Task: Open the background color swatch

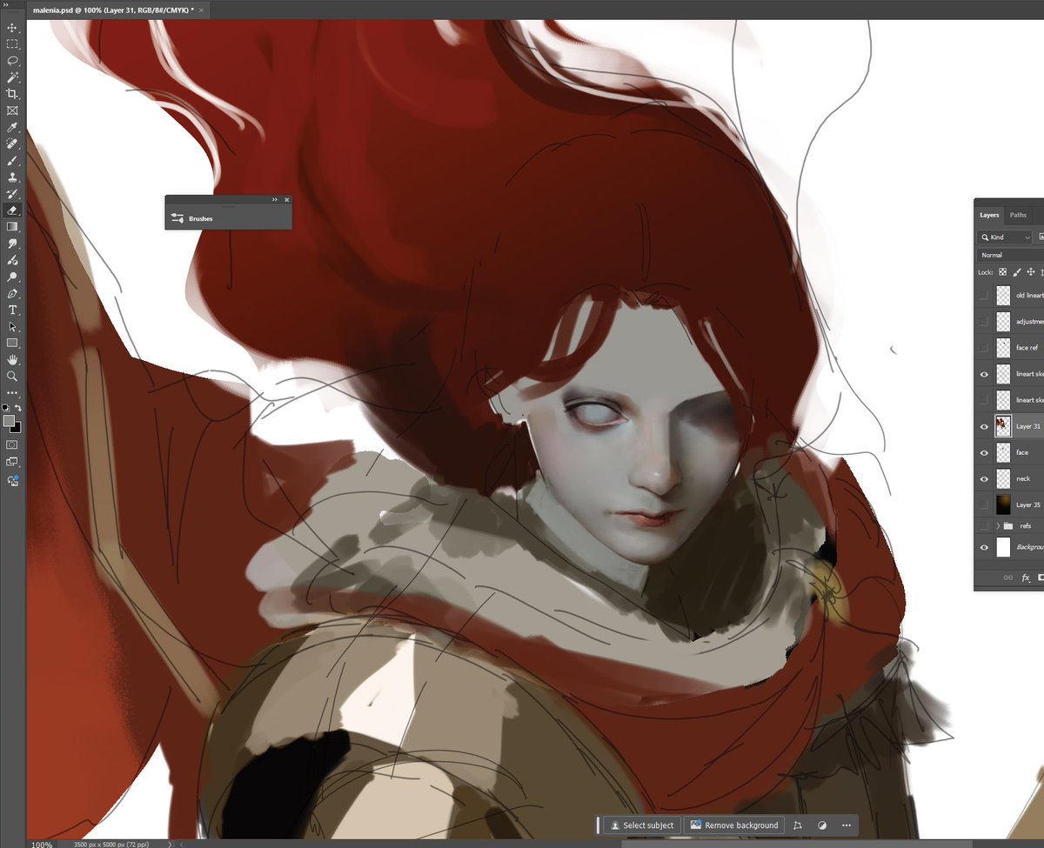Action: (16, 427)
